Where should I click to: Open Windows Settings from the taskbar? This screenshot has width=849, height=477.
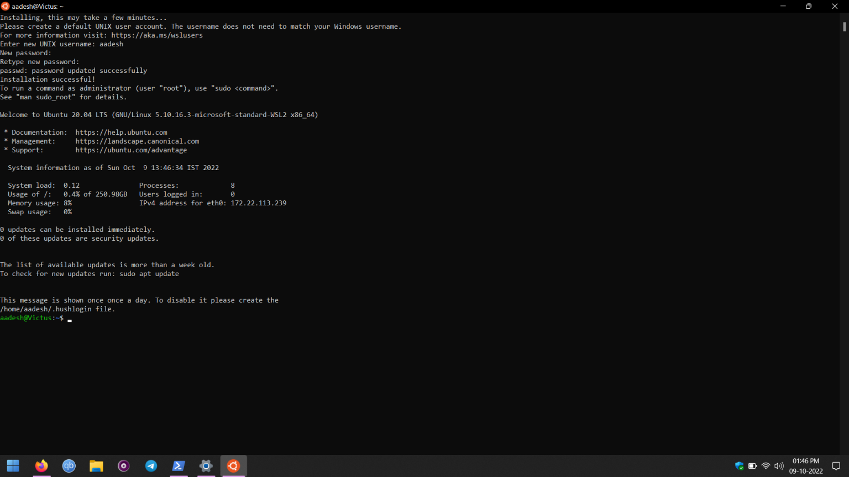click(206, 466)
